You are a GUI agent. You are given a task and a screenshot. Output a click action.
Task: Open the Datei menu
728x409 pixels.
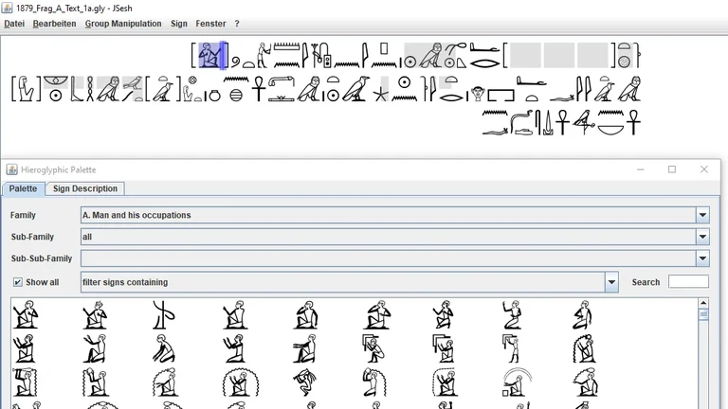point(14,24)
